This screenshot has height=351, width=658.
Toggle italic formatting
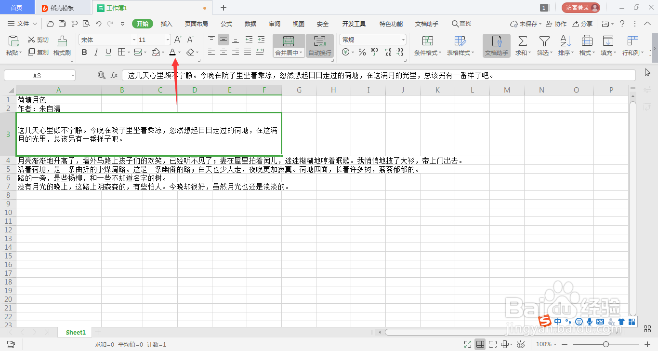tap(96, 52)
